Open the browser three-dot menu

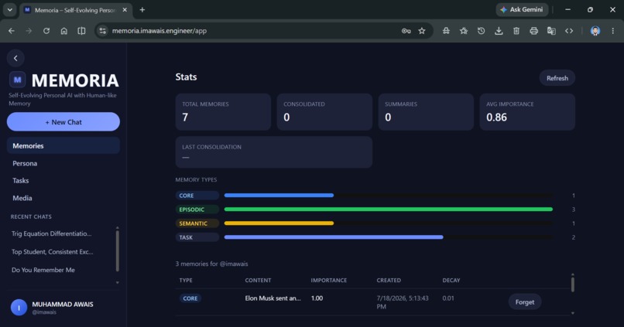[x=613, y=31]
